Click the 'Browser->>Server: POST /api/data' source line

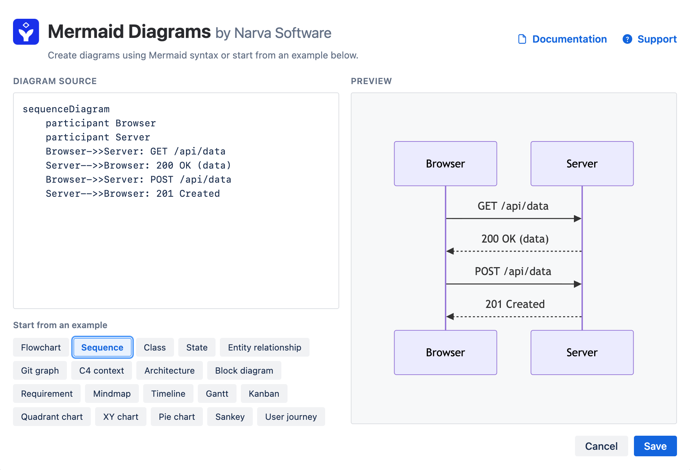click(139, 180)
